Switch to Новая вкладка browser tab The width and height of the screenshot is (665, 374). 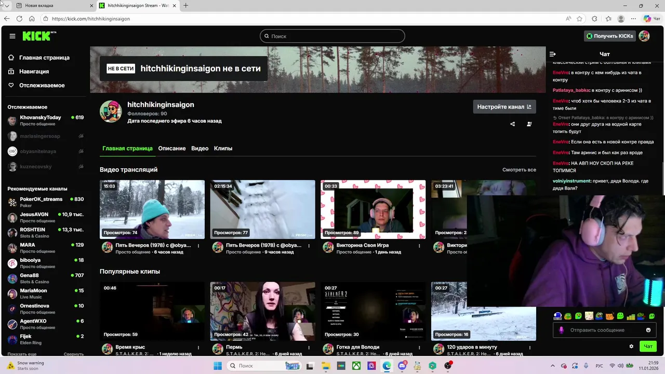pos(54,6)
